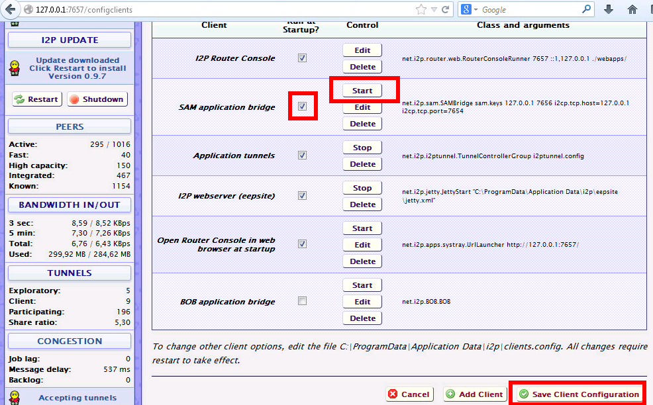This screenshot has height=405, width=653.
Task: Go to browser home icon
Action: pos(633,10)
